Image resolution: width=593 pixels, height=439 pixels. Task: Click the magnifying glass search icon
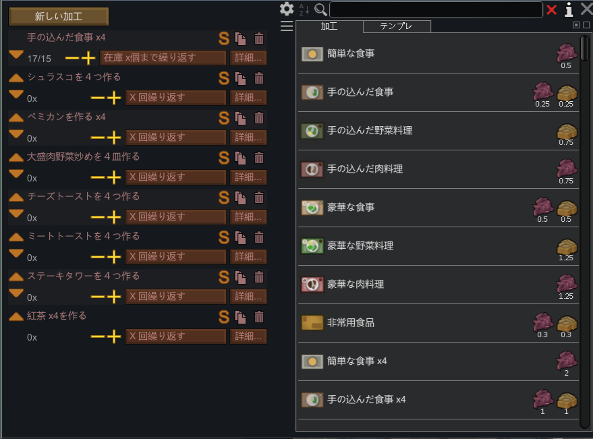(320, 9)
